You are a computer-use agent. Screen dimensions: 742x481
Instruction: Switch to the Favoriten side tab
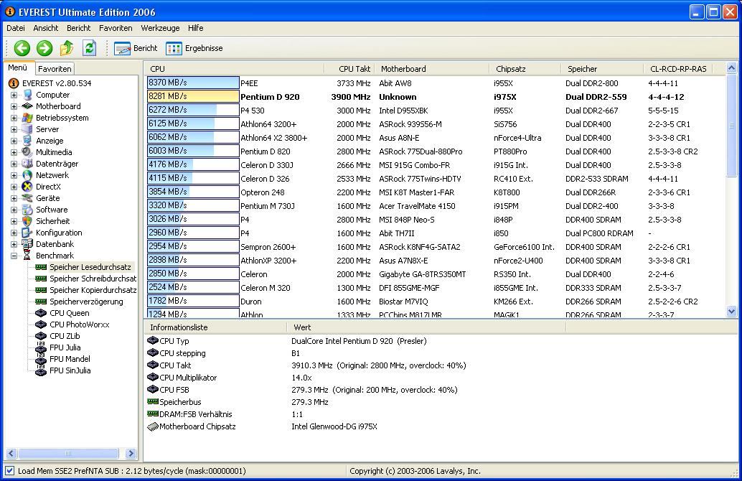tap(55, 69)
